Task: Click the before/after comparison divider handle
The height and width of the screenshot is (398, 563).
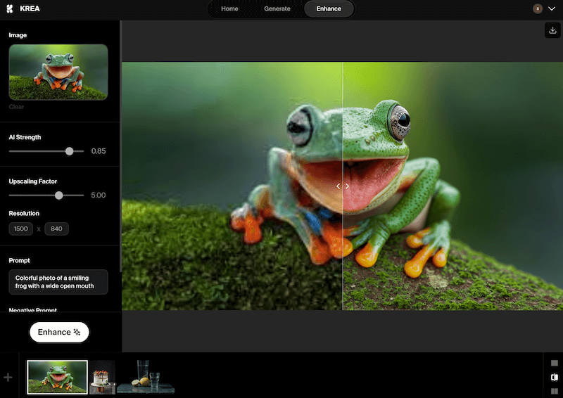Action: click(x=343, y=186)
